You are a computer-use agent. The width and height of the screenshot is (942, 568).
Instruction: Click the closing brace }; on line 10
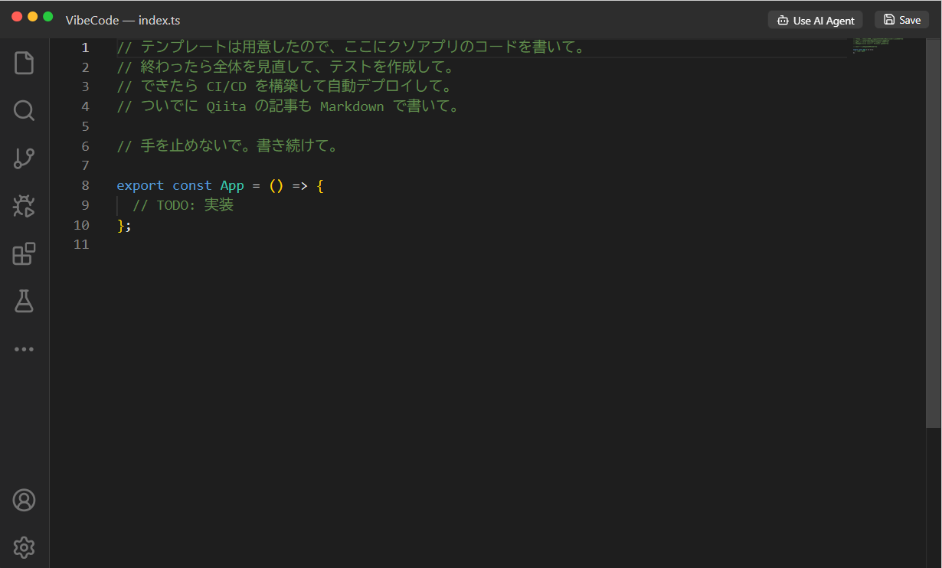(124, 225)
